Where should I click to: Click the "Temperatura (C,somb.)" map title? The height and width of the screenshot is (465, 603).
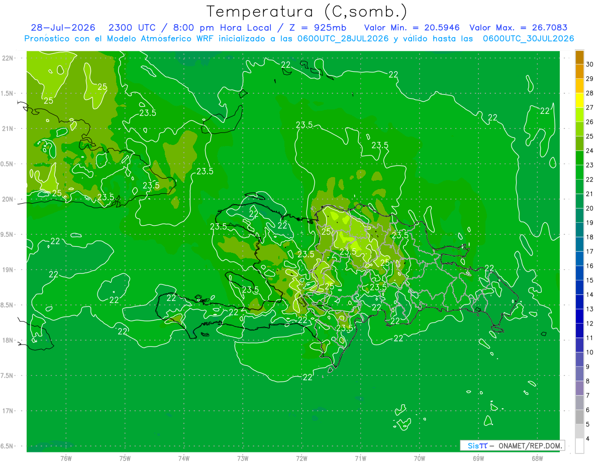(x=307, y=12)
